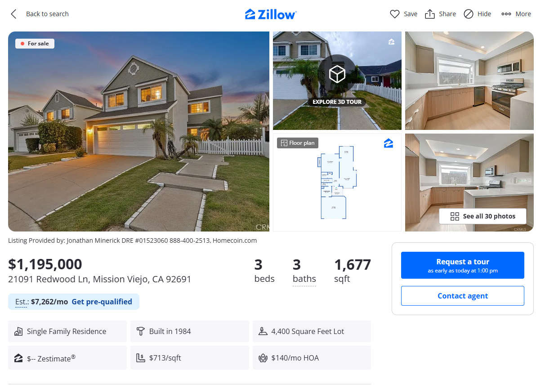The image size is (545, 392).
Task: Open the 3D tour cube icon
Action: 337,74
